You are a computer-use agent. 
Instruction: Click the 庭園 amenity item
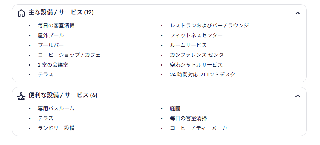click(x=175, y=108)
